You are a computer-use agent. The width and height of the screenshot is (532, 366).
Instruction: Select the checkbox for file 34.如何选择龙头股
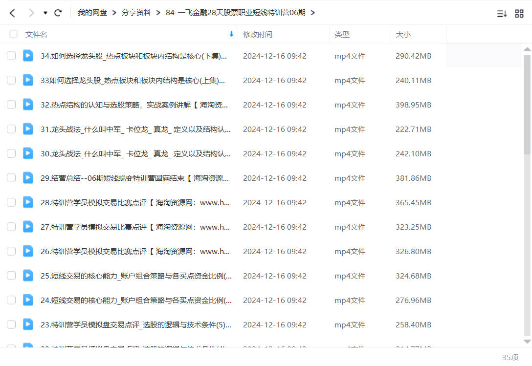(11, 56)
